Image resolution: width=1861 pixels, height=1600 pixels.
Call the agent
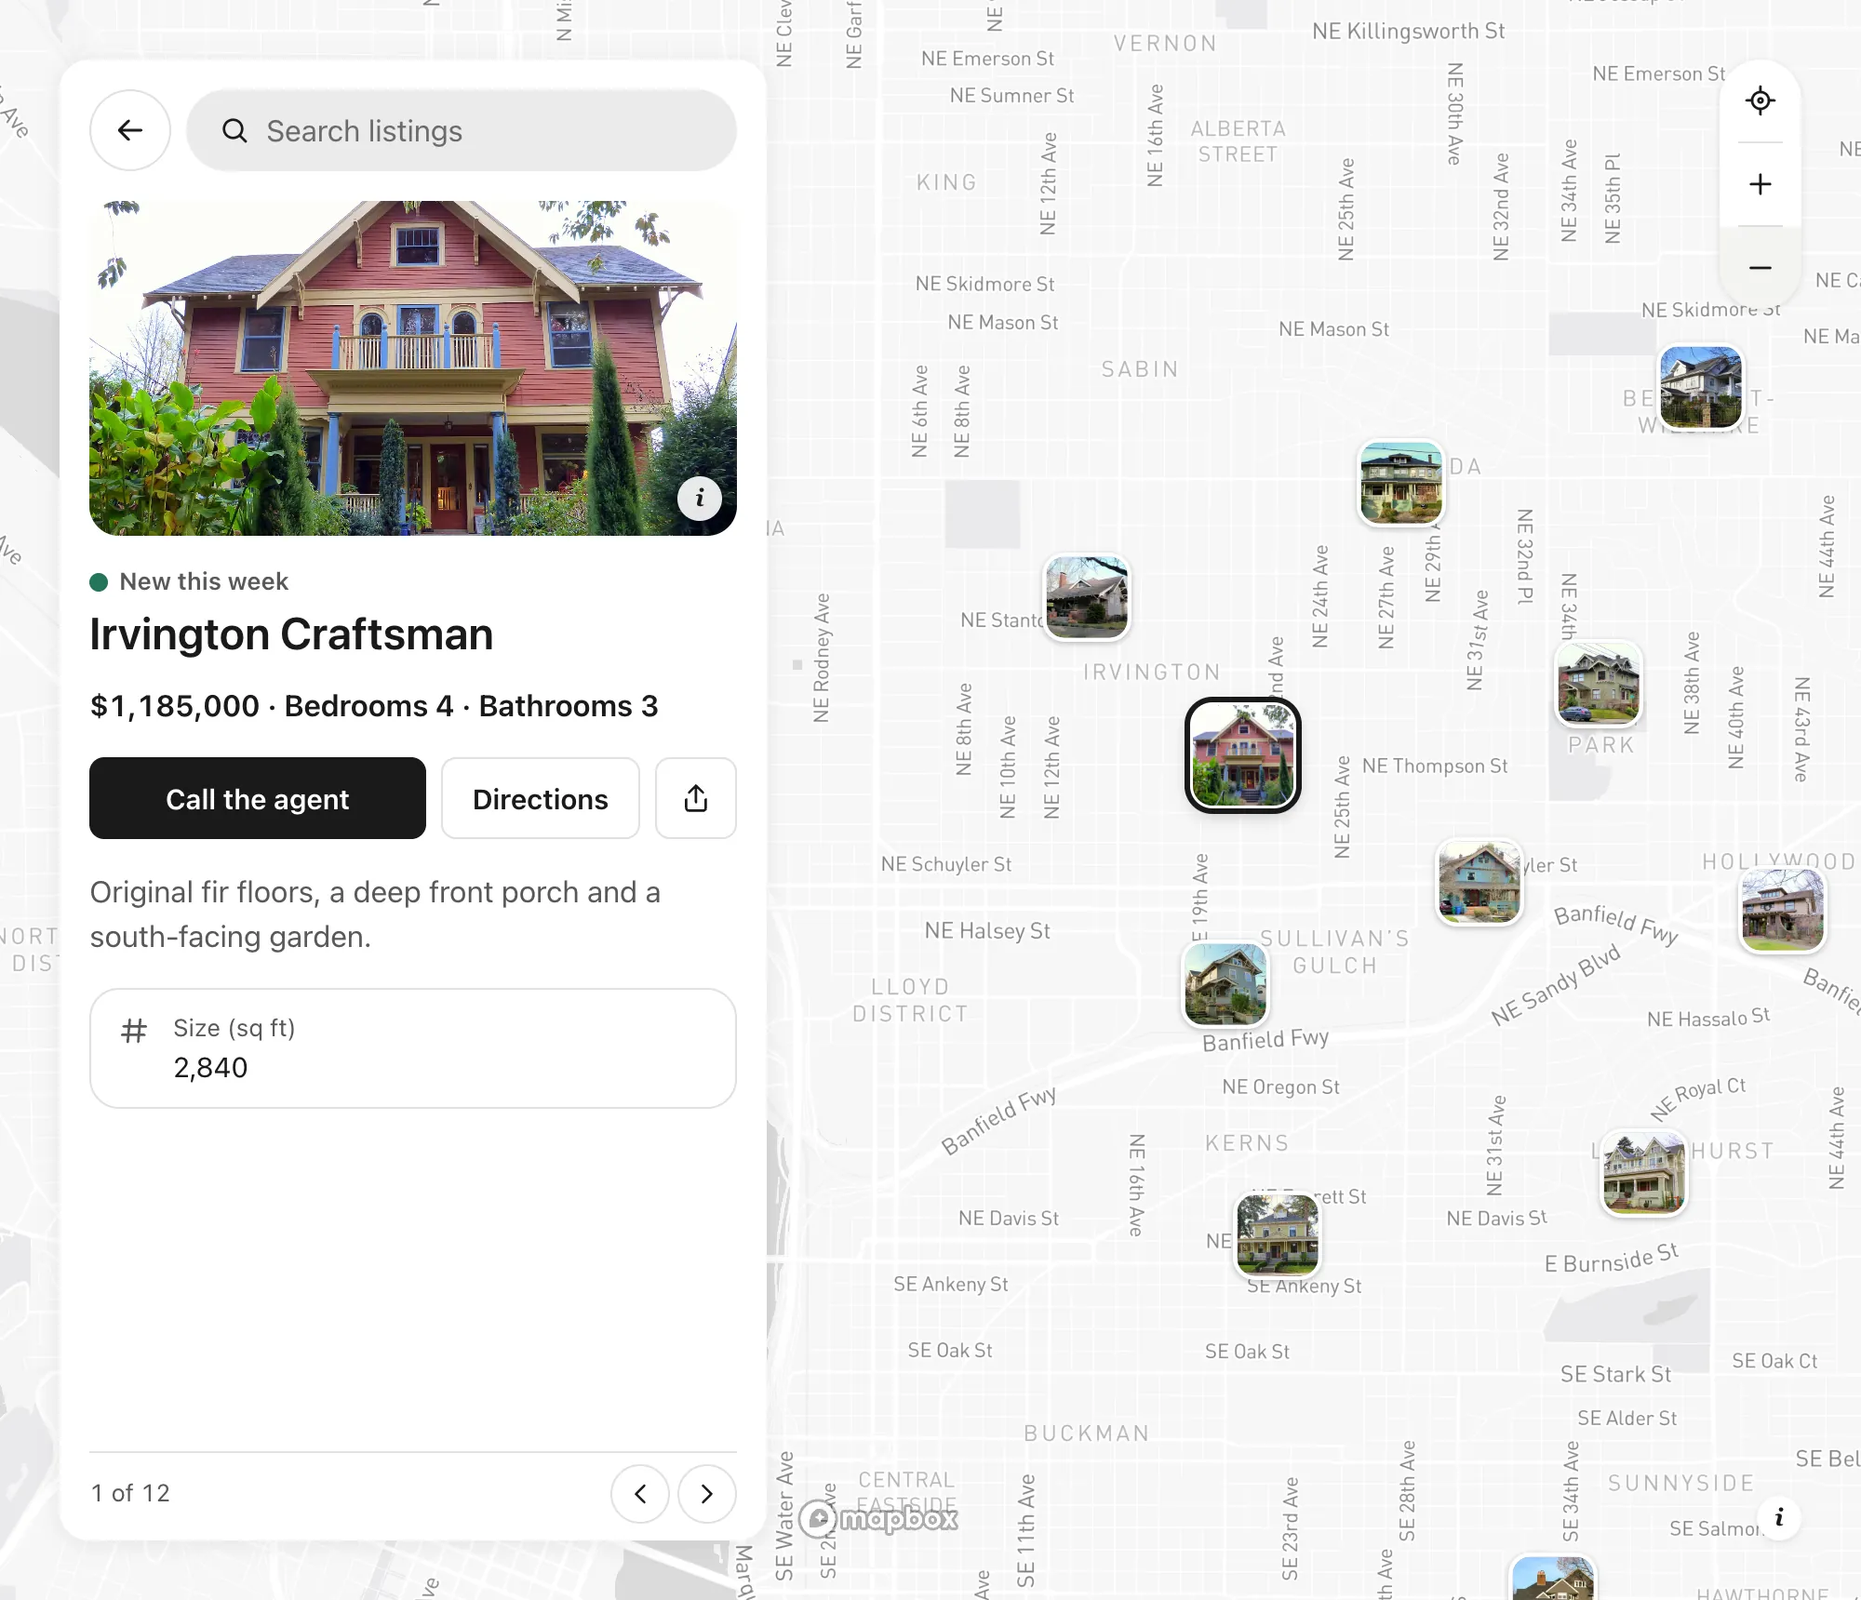(x=258, y=798)
